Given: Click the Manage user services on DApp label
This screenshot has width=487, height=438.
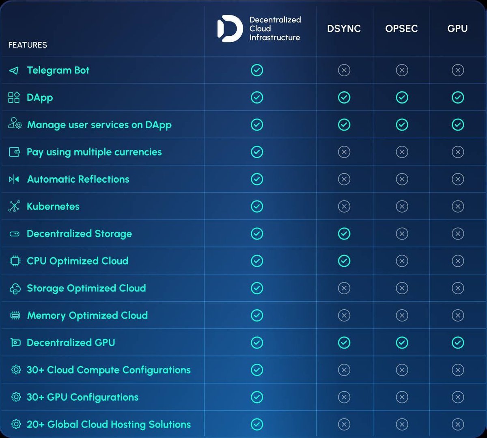Looking at the screenshot, I should 99,125.
